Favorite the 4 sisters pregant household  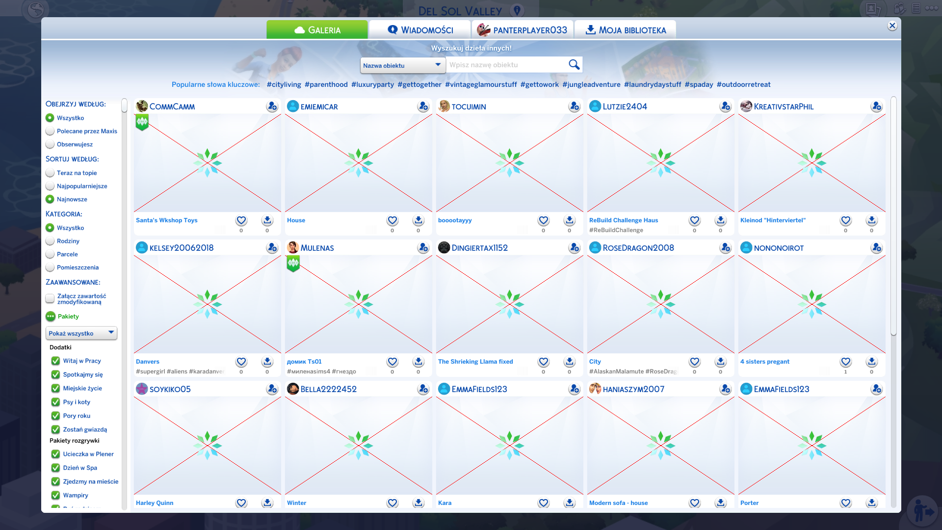[845, 362]
